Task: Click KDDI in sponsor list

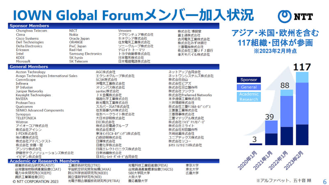Action: pyautogui.click(x=20, y=58)
